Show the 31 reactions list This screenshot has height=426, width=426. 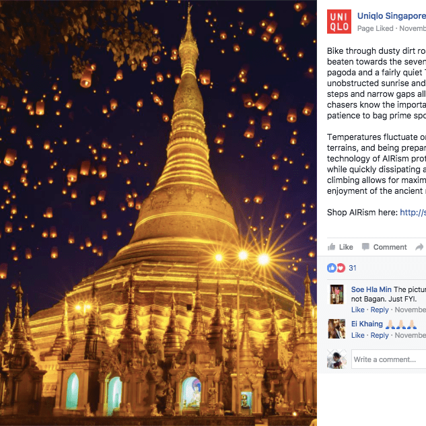point(353,268)
